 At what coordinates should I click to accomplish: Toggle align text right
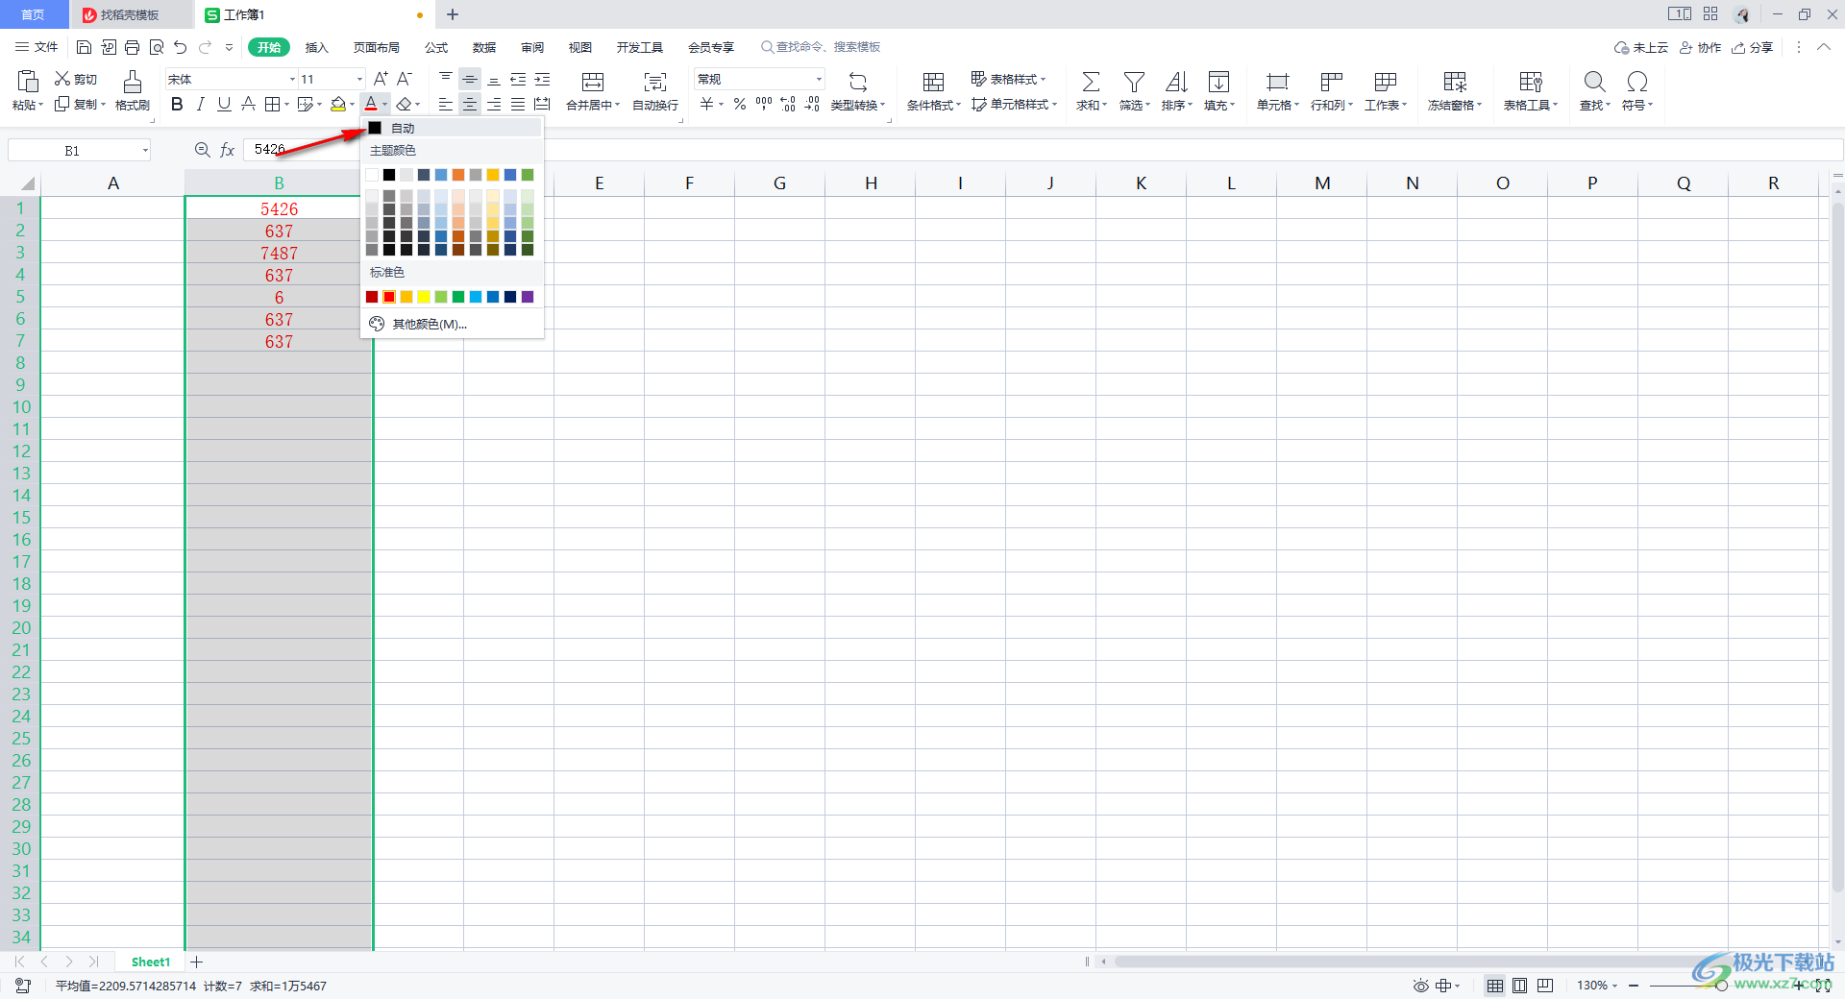click(x=494, y=104)
